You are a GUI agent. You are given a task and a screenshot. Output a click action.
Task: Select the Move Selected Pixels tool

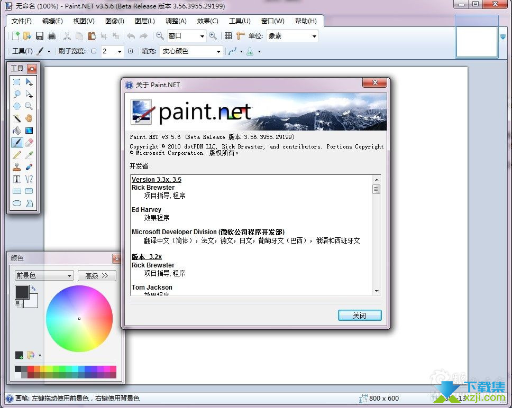click(x=29, y=82)
